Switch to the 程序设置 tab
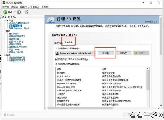 pos(69,42)
